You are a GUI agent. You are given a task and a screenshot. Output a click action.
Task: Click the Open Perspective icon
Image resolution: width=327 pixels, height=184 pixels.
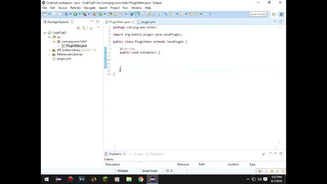(274, 14)
